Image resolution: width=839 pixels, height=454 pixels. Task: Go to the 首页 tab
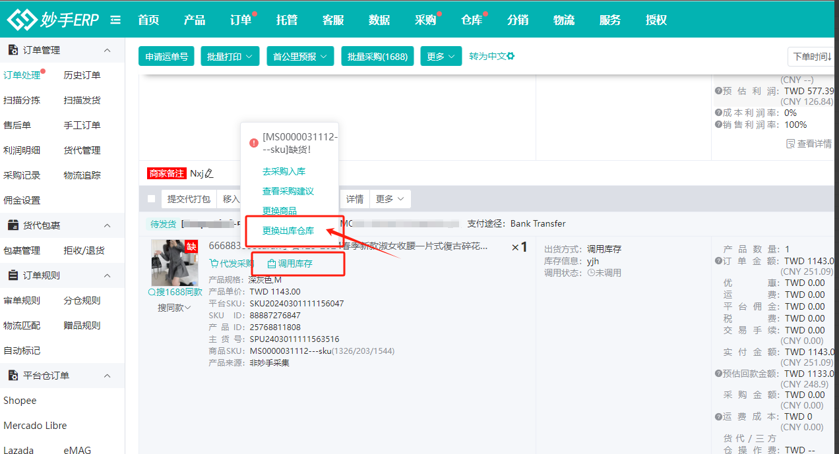coord(148,20)
